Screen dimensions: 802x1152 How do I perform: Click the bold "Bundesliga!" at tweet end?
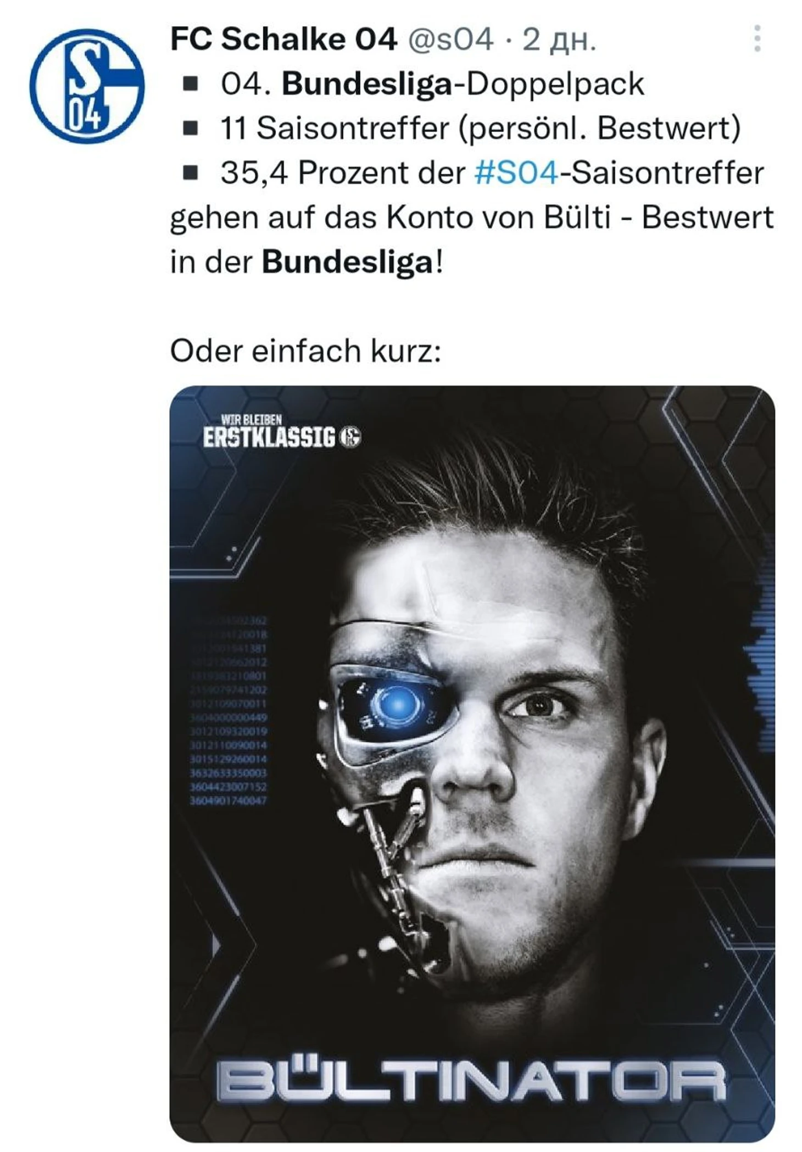352,263
